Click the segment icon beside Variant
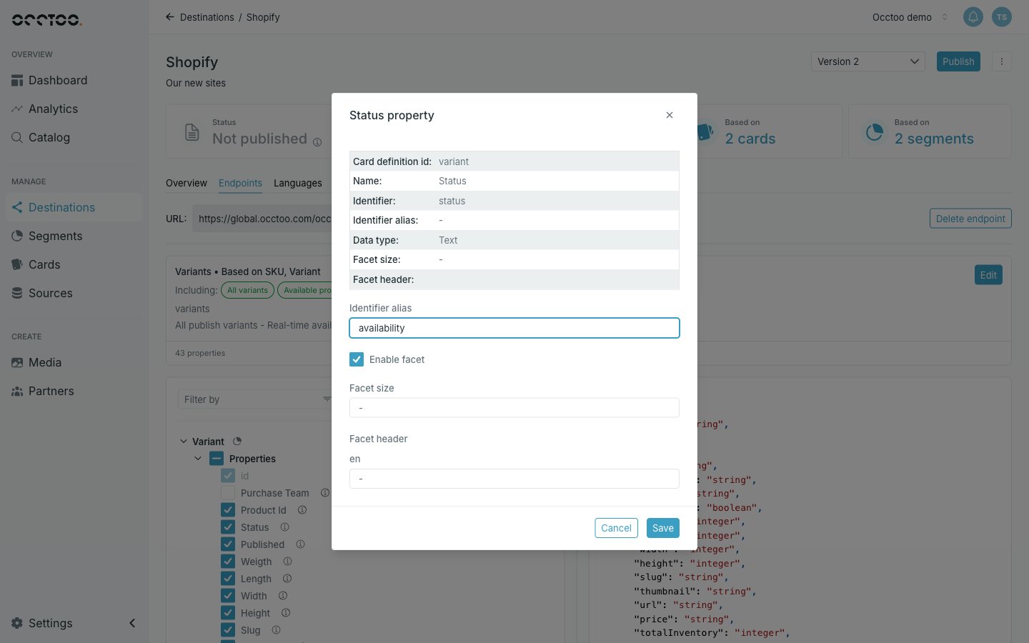This screenshot has height=643, width=1029. [x=237, y=442]
